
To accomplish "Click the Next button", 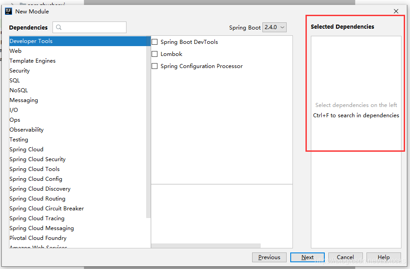I will [x=308, y=257].
